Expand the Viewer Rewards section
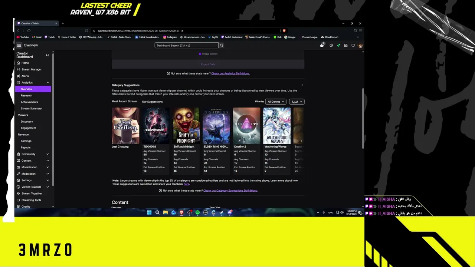 pos(47,187)
